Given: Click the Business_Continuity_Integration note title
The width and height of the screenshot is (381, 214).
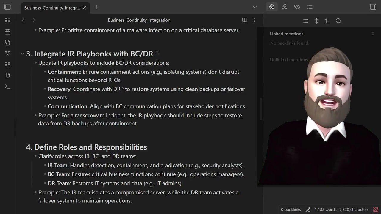Looking at the screenshot, I should click(139, 20).
